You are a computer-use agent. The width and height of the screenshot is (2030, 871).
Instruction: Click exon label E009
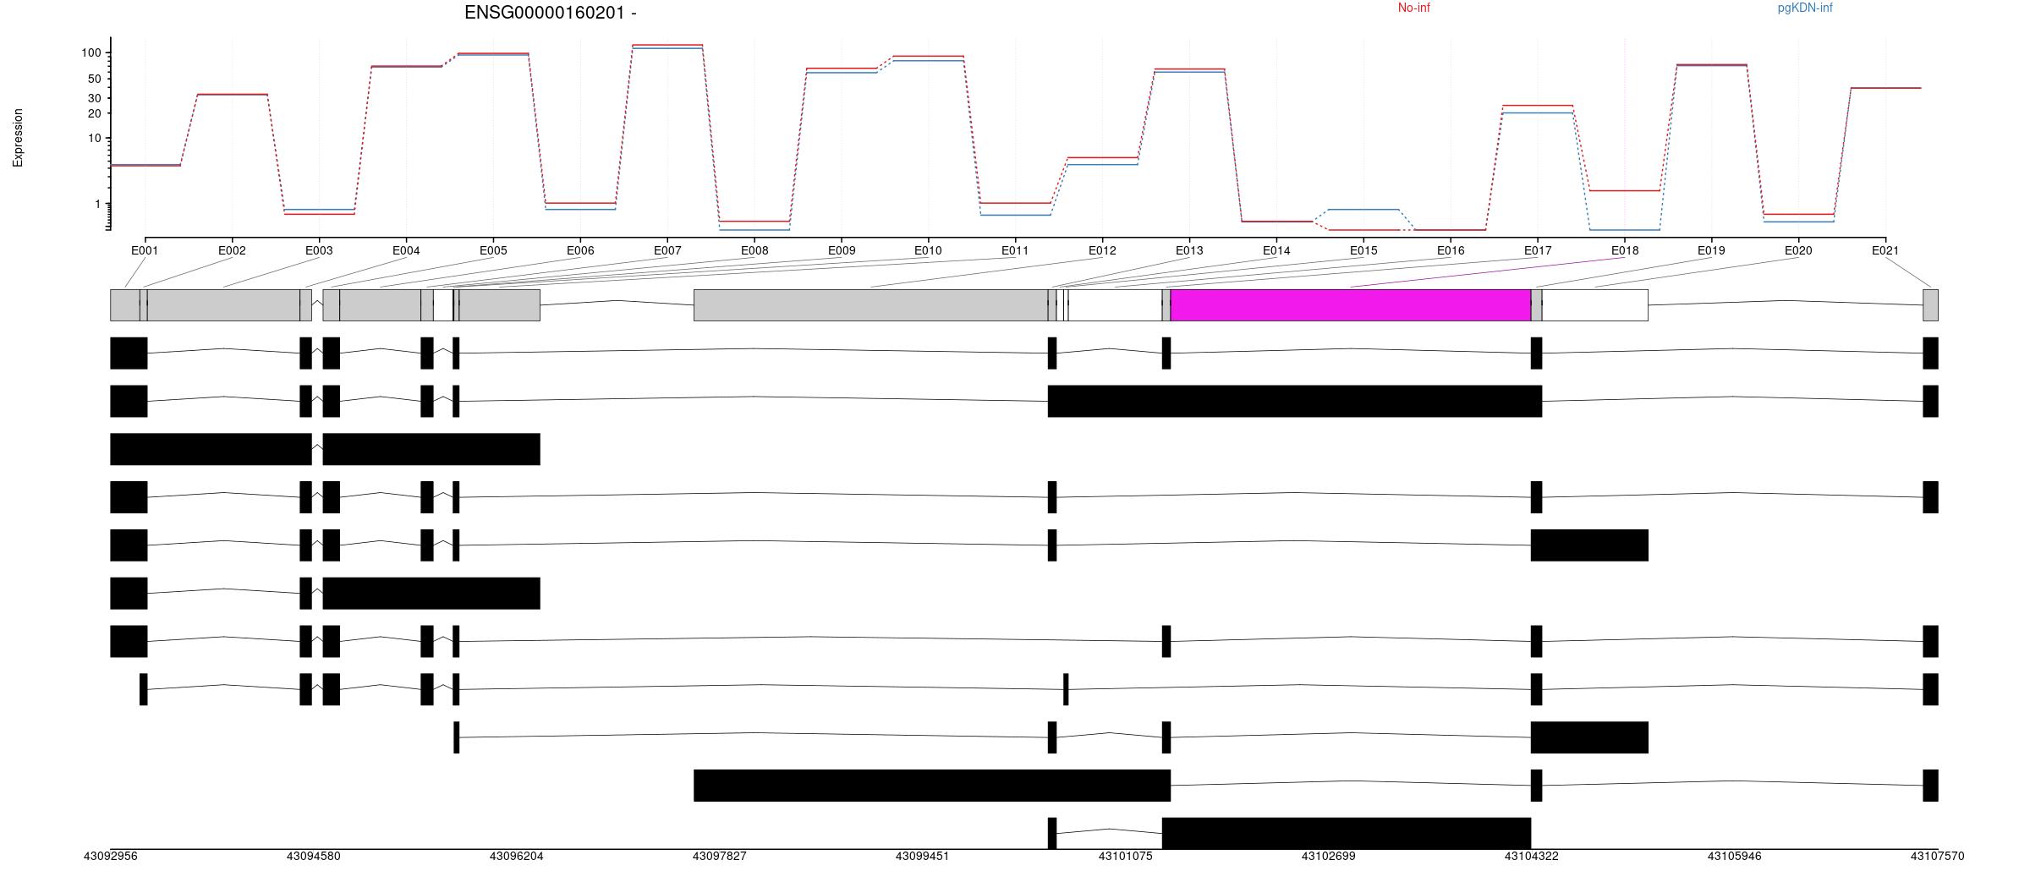pyautogui.click(x=842, y=250)
